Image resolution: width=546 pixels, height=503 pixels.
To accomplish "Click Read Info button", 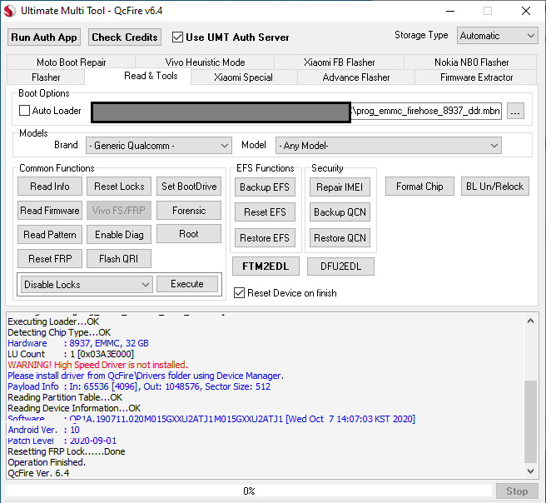I will pos(50,187).
